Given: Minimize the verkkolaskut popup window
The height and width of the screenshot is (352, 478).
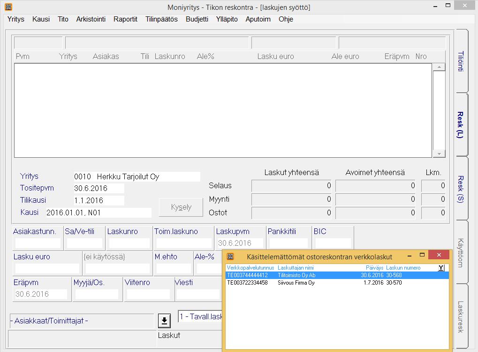Looking at the screenshot, I should (x=410, y=256).
